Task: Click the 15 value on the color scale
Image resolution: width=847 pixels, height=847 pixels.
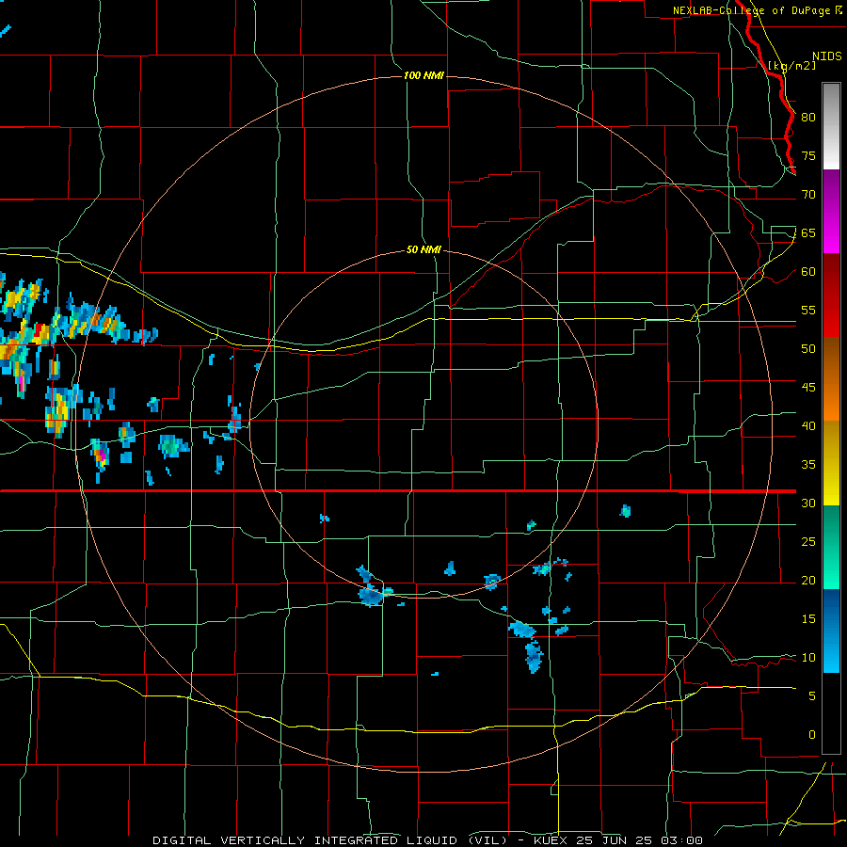Action: click(808, 618)
